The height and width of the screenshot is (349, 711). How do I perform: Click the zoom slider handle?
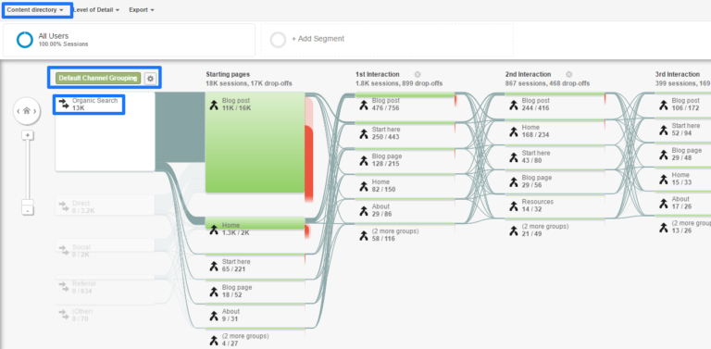tap(28, 202)
